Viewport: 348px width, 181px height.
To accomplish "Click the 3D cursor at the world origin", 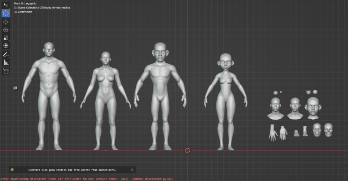I will tap(187, 151).
